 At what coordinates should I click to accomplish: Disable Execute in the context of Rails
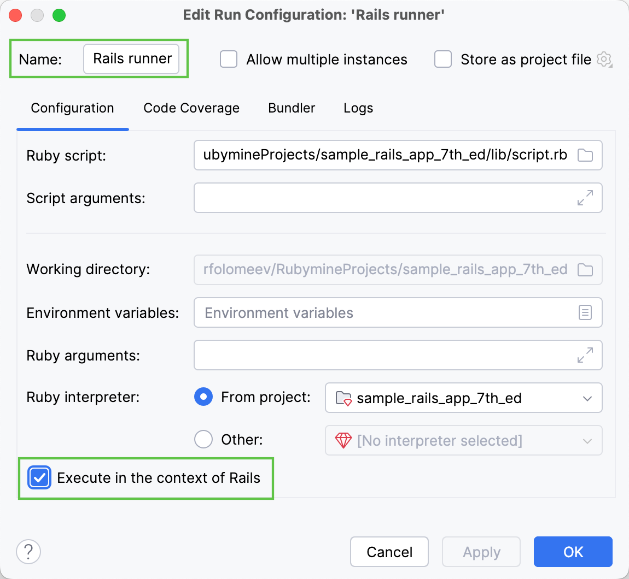39,478
